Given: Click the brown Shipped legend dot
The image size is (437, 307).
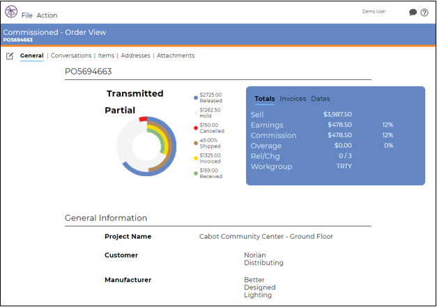Looking at the screenshot, I should coord(196,143).
